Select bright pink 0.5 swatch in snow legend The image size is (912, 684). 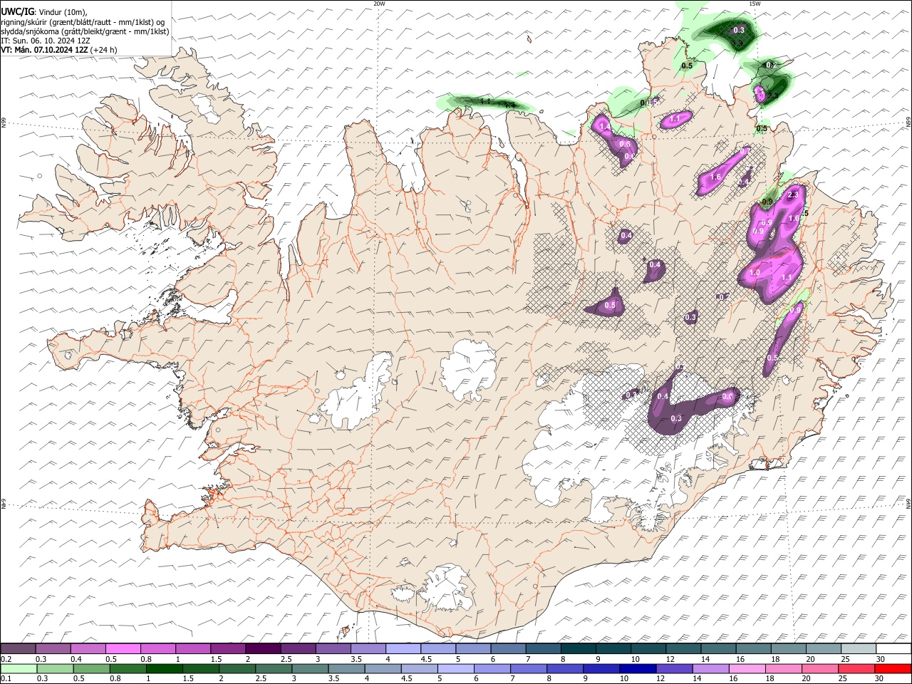point(123,649)
